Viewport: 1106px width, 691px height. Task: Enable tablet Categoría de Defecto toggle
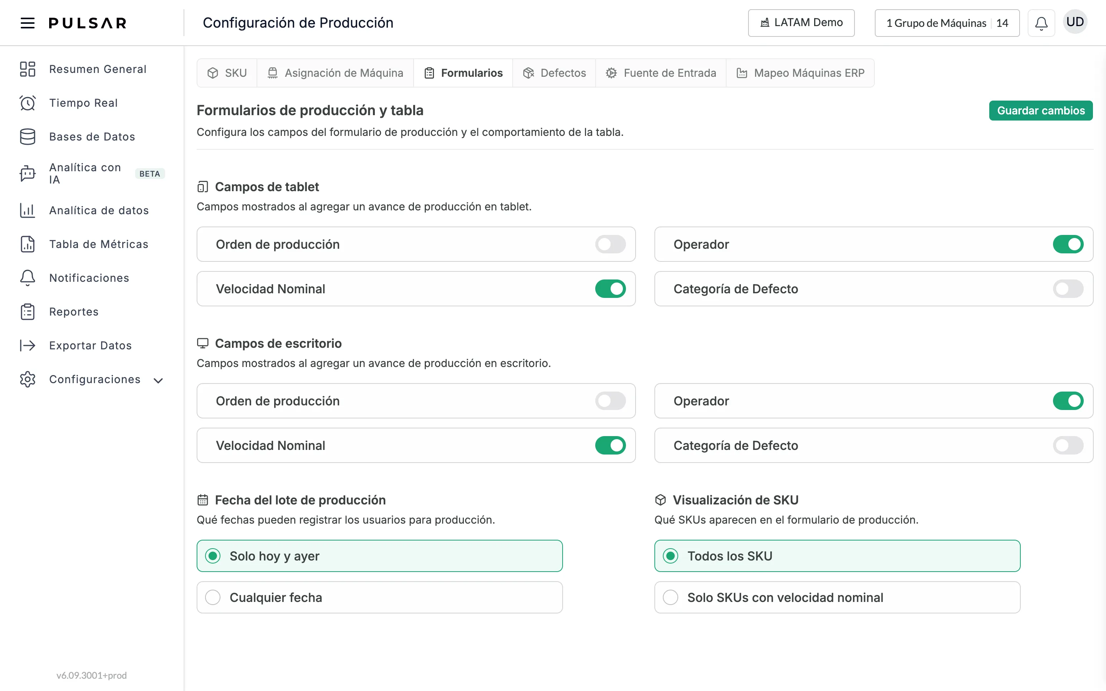tap(1068, 289)
